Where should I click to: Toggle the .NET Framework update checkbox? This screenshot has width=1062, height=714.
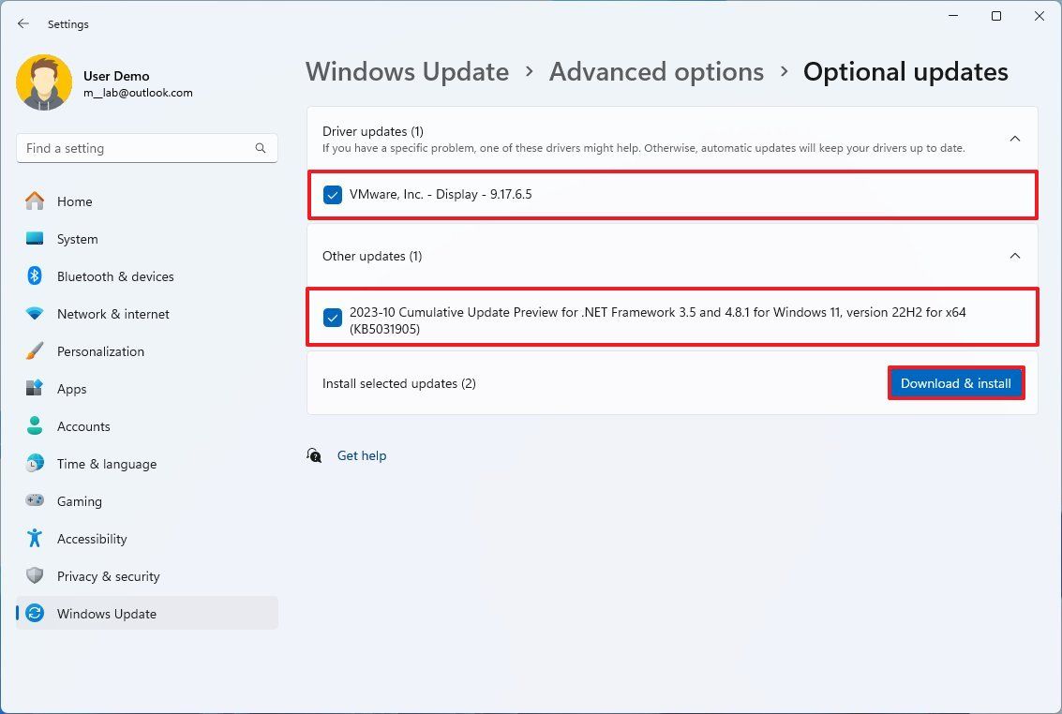(x=332, y=318)
